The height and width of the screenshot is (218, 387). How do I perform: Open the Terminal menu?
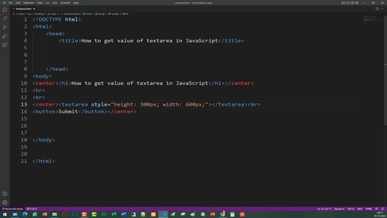pyautogui.click(x=65, y=2)
